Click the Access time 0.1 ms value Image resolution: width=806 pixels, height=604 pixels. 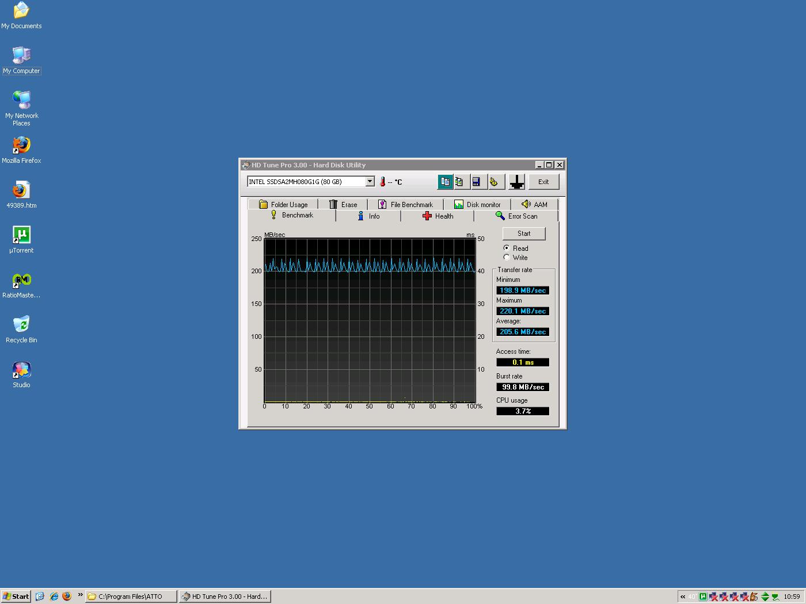coord(523,362)
